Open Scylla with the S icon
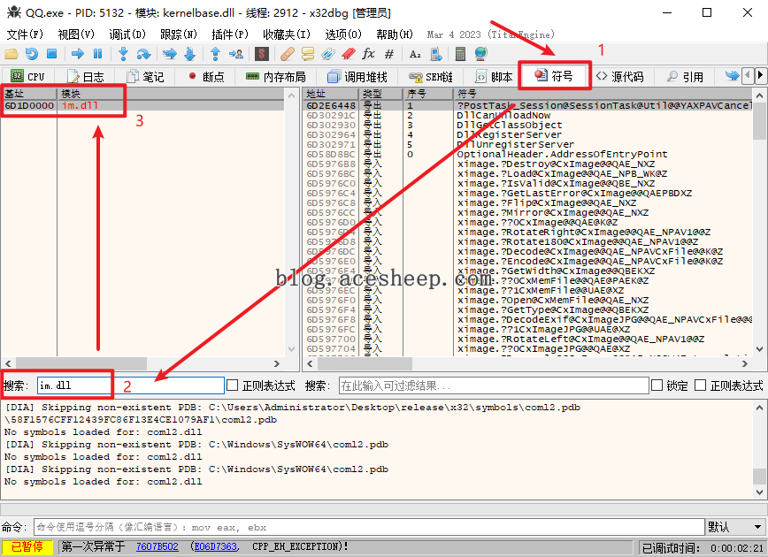The width and height of the screenshot is (768, 557). click(x=262, y=54)
